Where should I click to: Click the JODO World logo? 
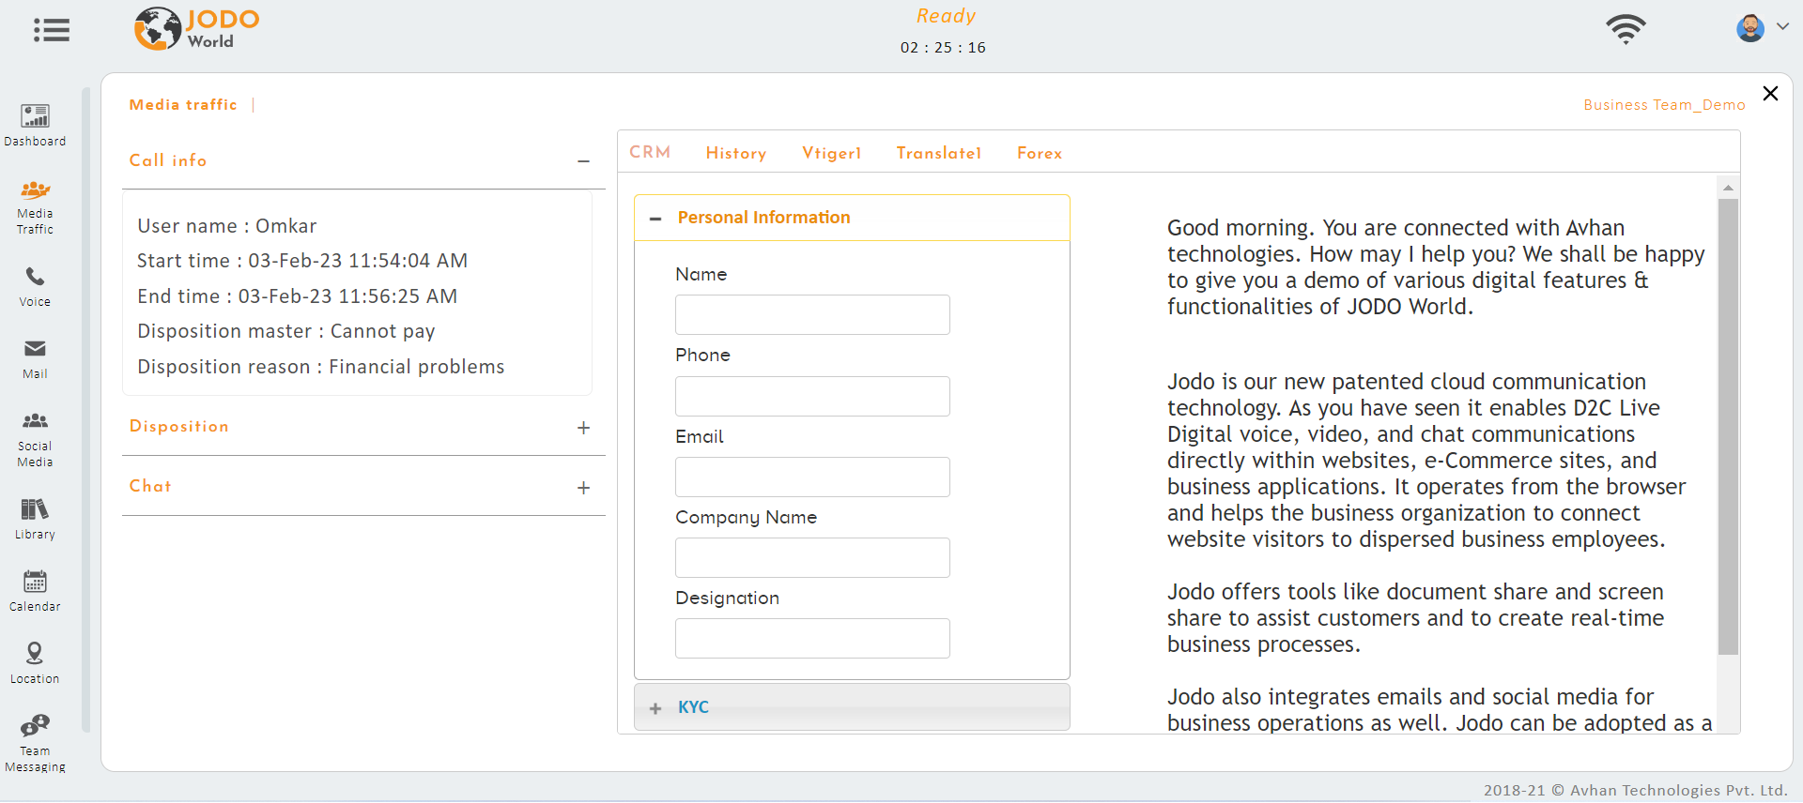point(196,28)
